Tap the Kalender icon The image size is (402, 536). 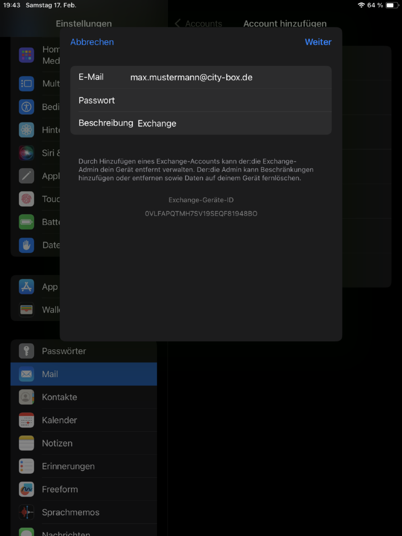[26, 420]
